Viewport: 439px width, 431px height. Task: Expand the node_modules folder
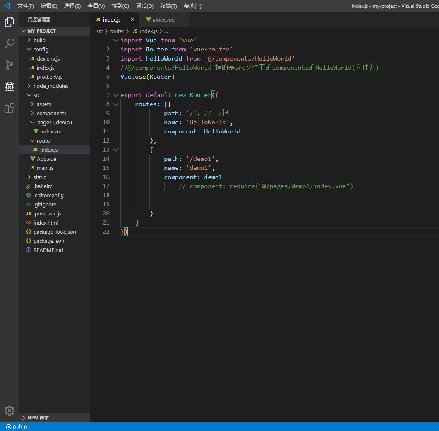(50, 86)
